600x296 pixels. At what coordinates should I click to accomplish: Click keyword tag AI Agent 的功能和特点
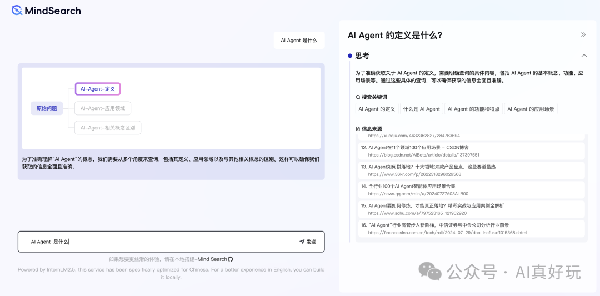473,109
